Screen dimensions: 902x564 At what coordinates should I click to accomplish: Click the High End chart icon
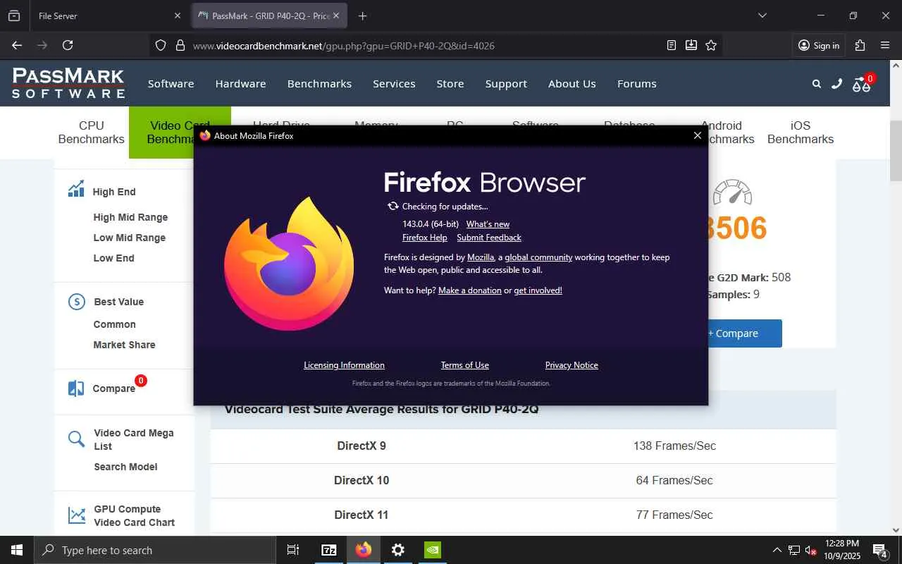(76, 190)
